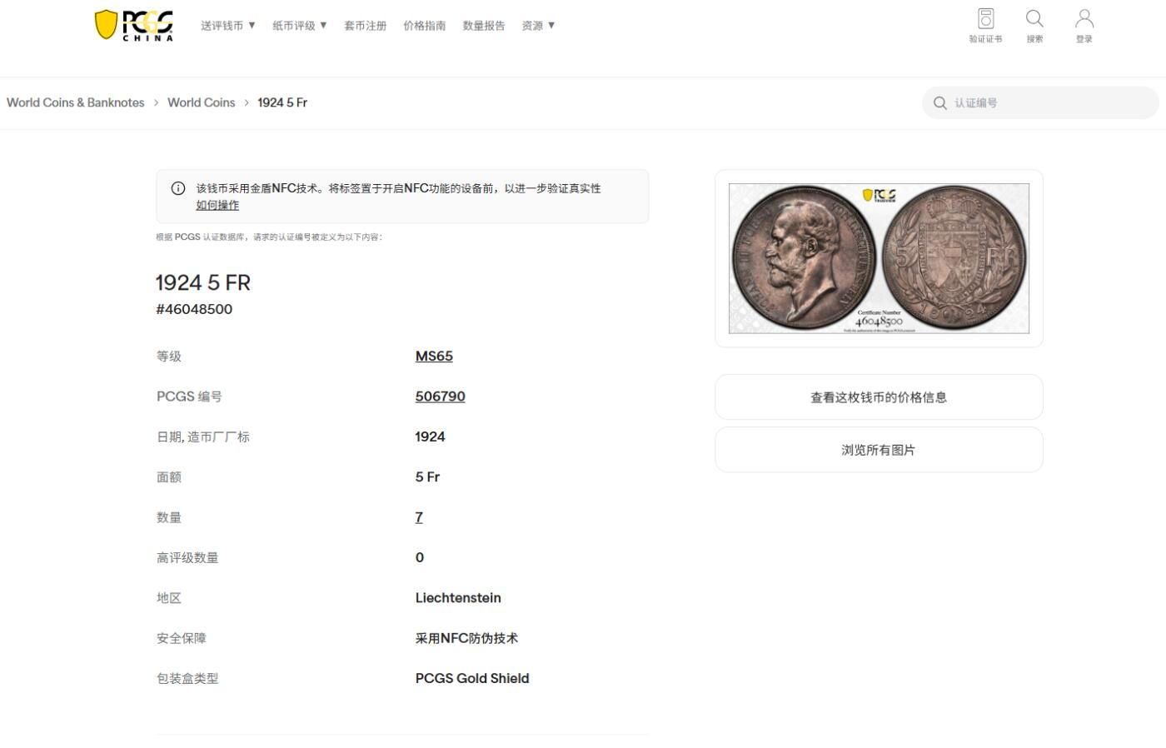Click the 1924 5 Fr breadcrumb text
The width and height of the screenshot is (1166, 748).
point(282,102)
